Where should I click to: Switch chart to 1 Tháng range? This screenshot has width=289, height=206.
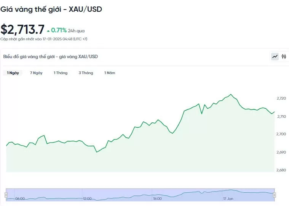(61, 73)
